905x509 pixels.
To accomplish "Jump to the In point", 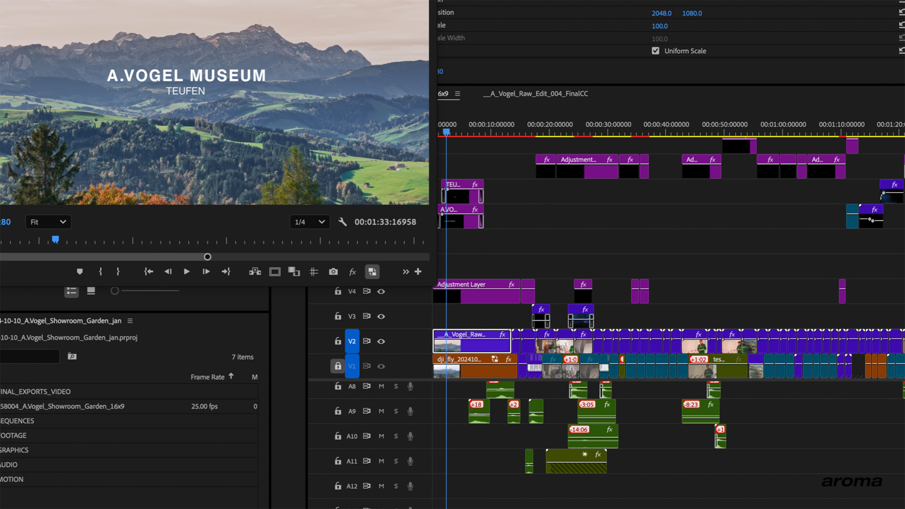I will pos(149,271).
